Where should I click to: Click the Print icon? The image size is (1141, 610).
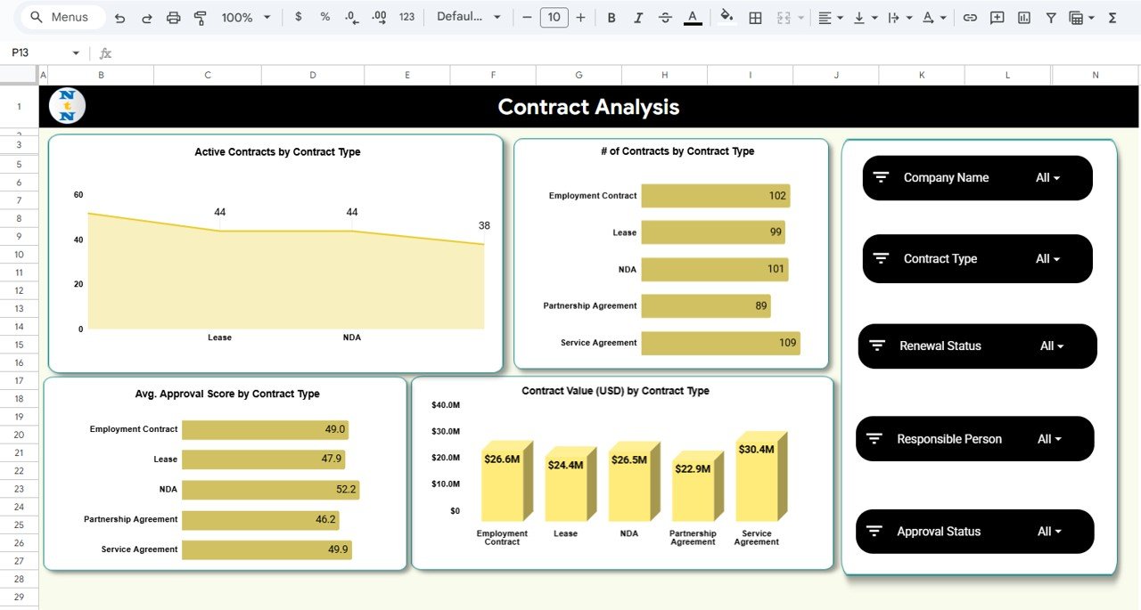[174, 17]
